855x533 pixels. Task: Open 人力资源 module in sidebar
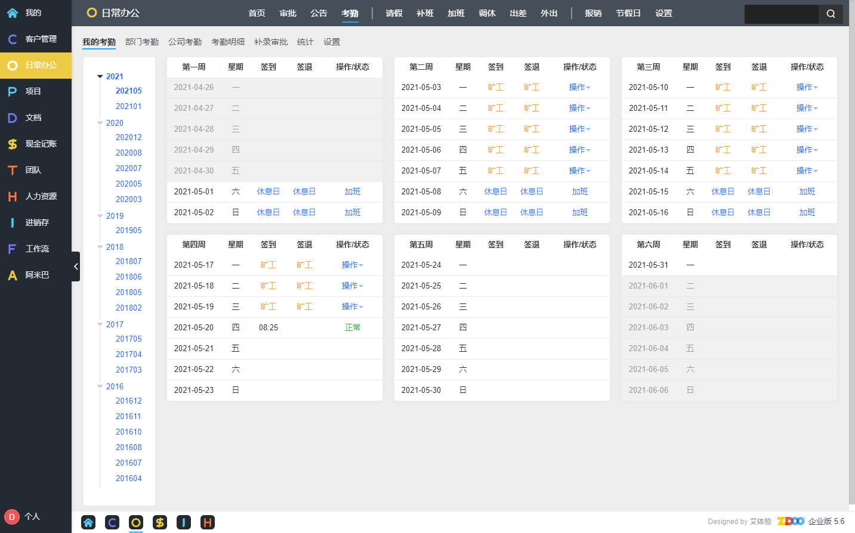36,196
